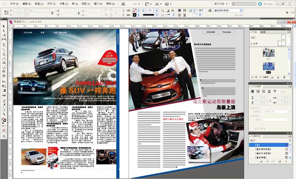Click the fill color swatch in control bar
The height and width of the screenshot is (179, 296).
[134, 11]
